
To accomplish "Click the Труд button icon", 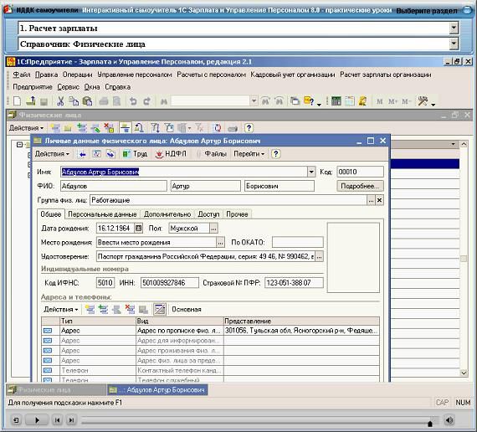I will (x=126, y=154).
